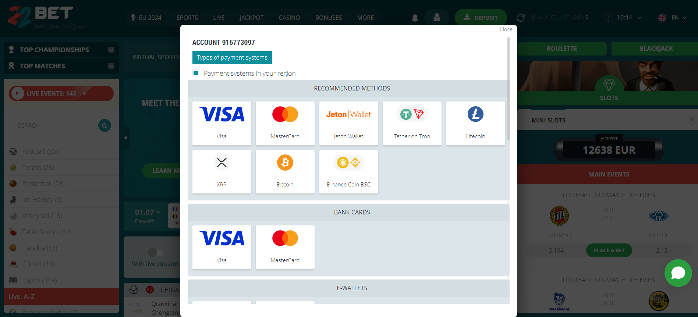Viewport: 698px width, 317px height.
Task: Choose the Jeton Wallet payment option
Action: pos(348,123)
